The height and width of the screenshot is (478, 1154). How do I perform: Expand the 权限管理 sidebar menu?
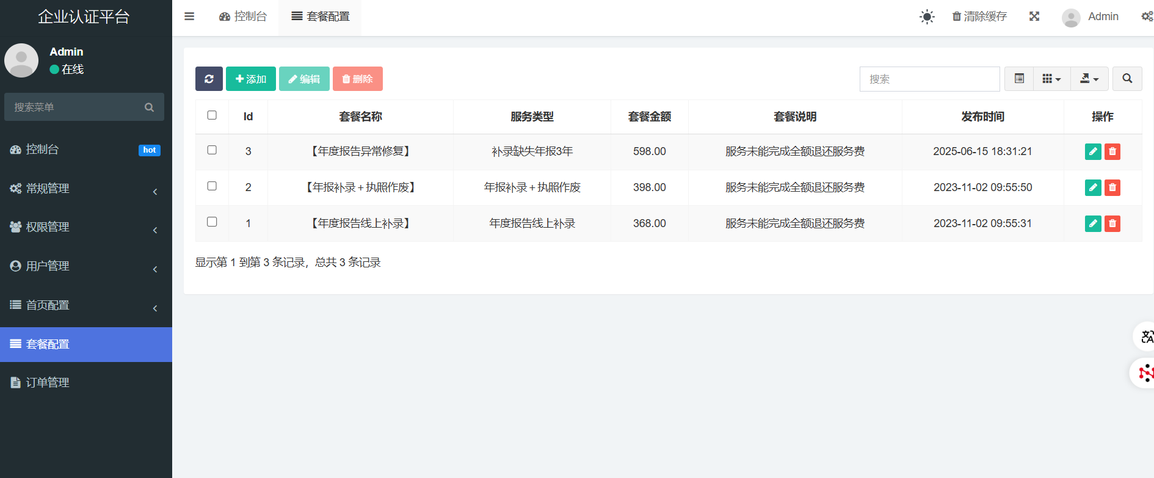tap(86, 227)
